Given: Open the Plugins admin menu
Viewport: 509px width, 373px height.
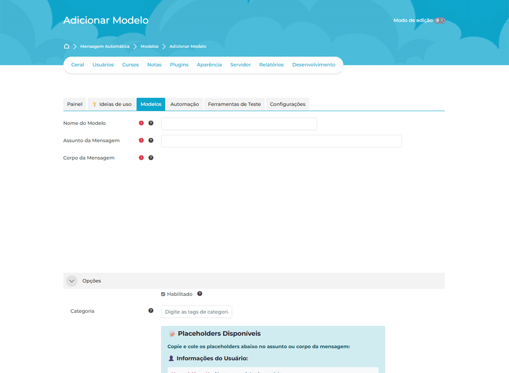Looking at the screenshot, I should click(179, 65).
